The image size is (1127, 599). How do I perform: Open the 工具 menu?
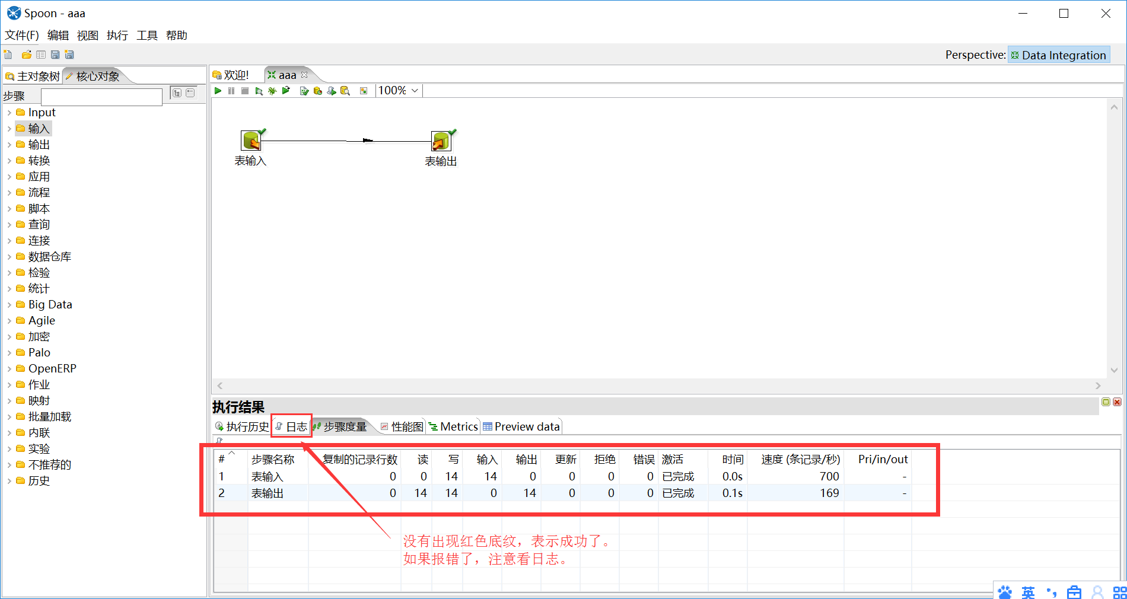click(146, 35)
